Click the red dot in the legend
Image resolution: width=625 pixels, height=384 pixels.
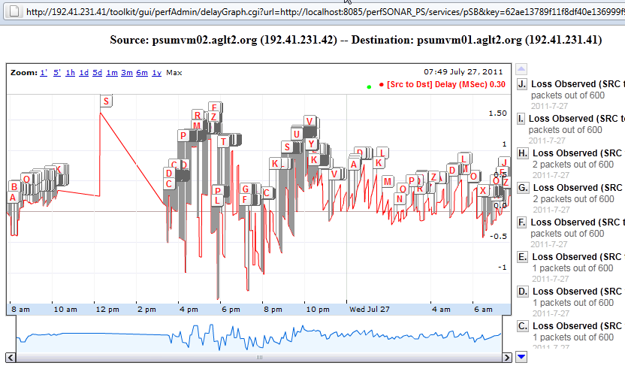(x=382, y=84)
